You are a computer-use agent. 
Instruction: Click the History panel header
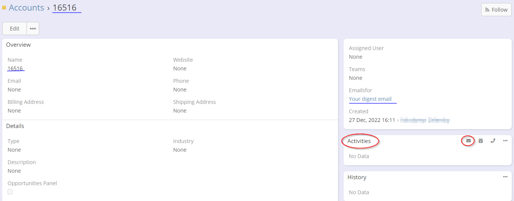point(357,177)
